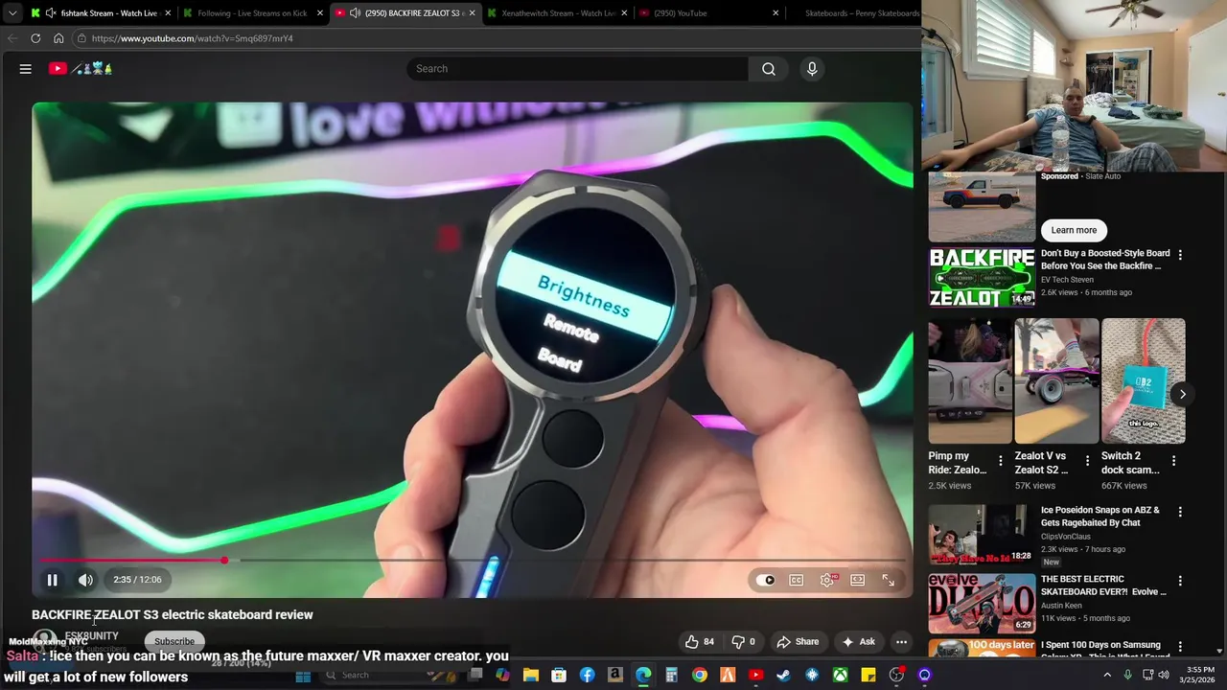Switch to Following - Live Streams on Kick tab

(x=252, y=13)
